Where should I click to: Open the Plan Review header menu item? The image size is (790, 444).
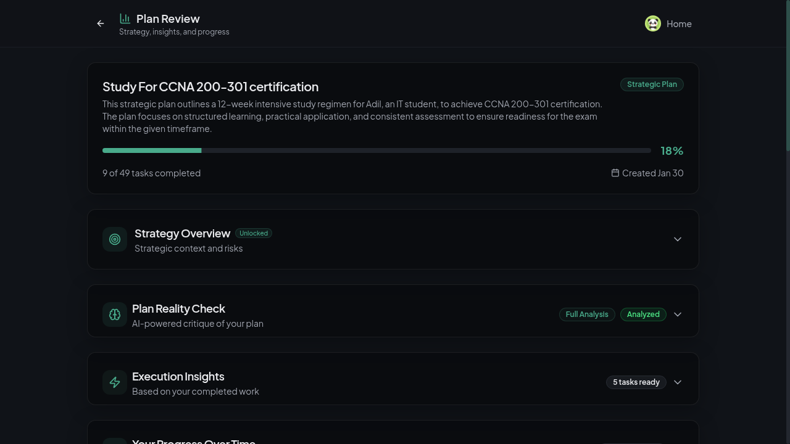point(168,18)
